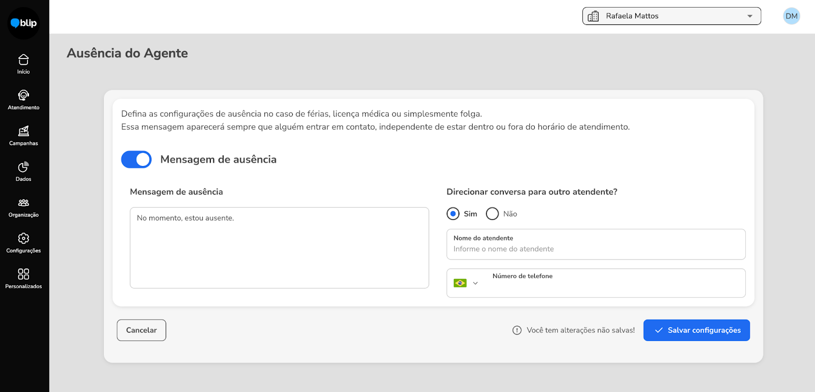Expand the Rafaela Mattos organization dropdown
The width and height of the screenshot is (815, 392).
tap(749, 16)
